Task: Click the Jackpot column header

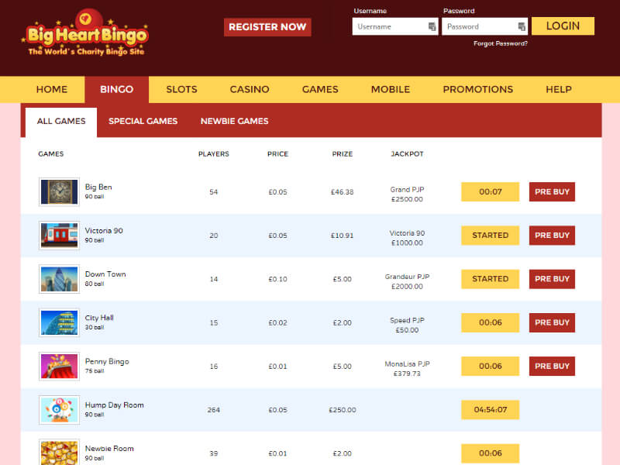Action: (x=408, y=153)
